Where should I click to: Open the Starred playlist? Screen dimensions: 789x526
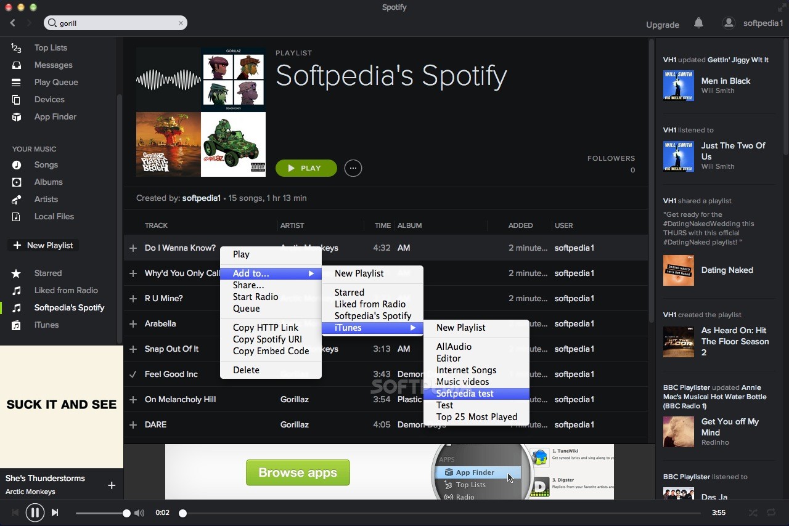click(x=48, y=273)
